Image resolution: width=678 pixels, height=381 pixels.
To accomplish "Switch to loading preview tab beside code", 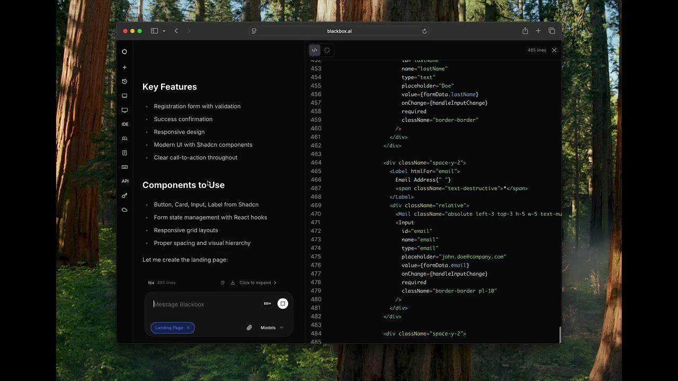I will point(327,50).
